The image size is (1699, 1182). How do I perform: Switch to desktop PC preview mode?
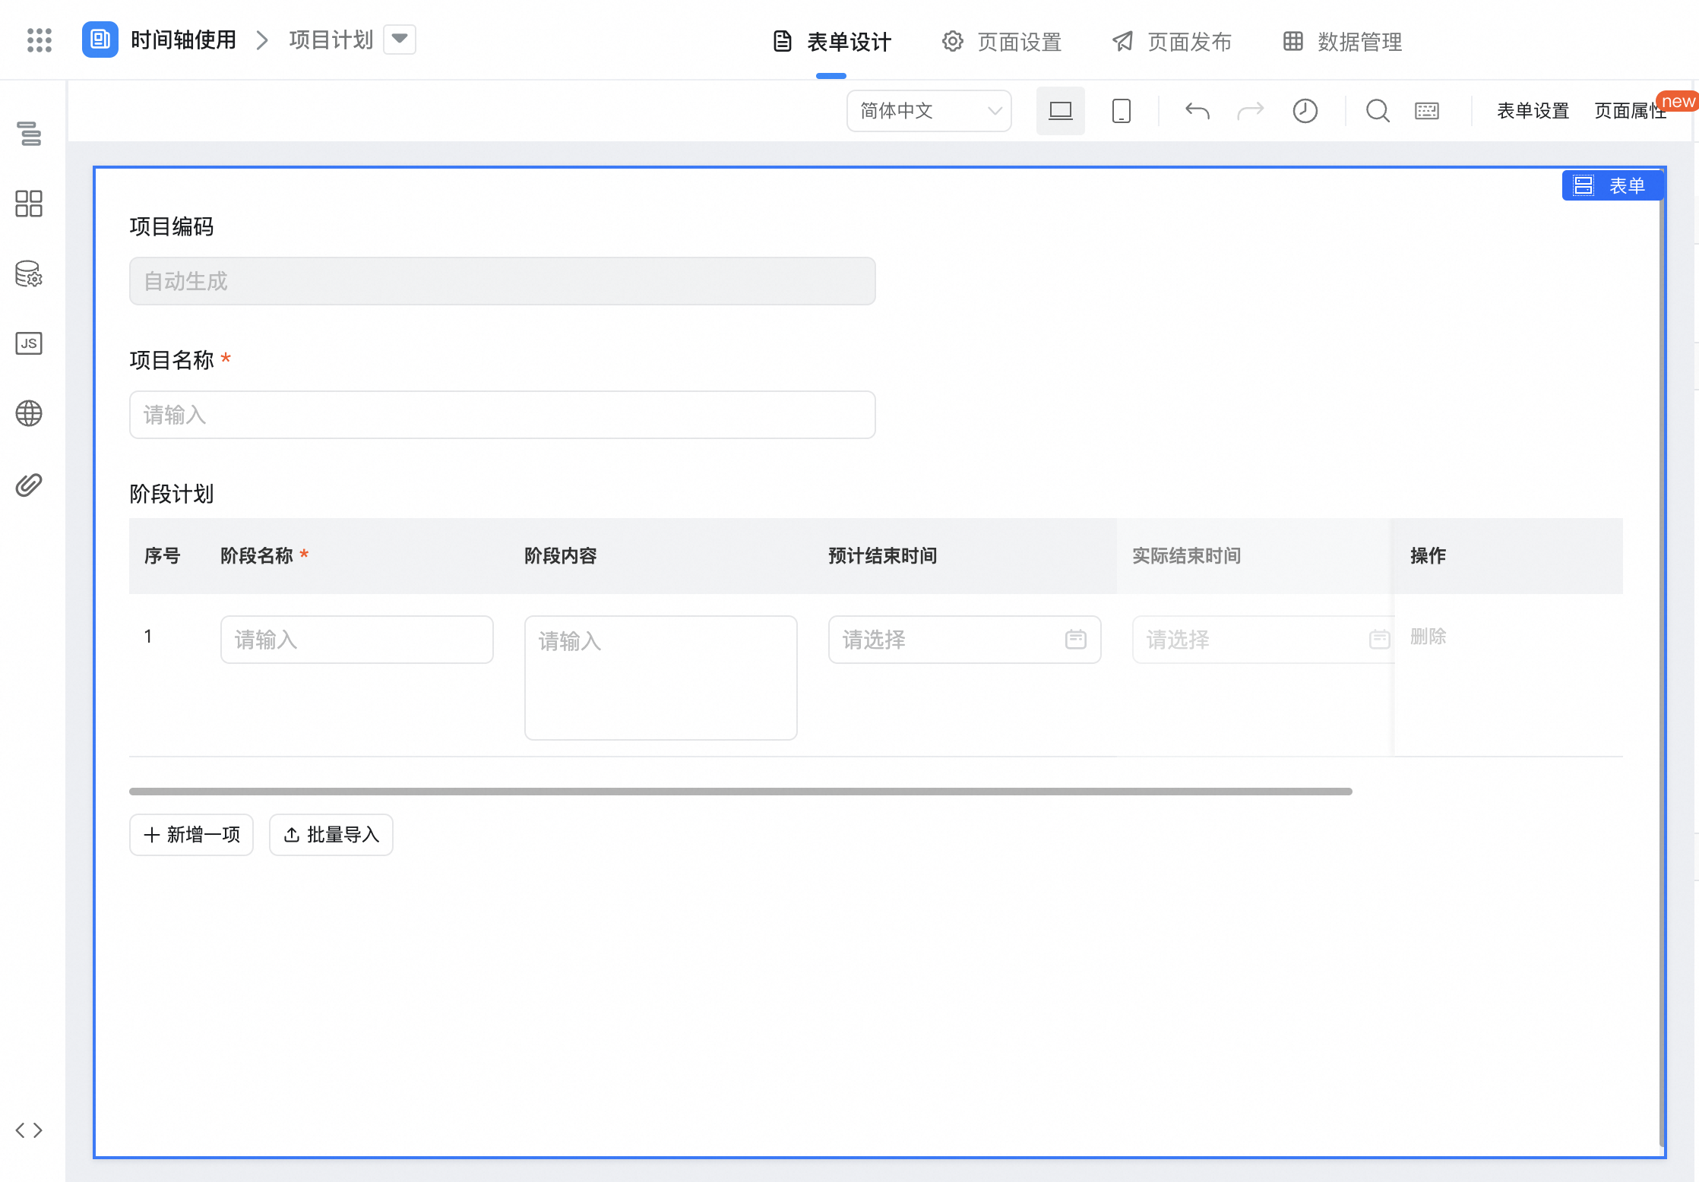(1061, 111)
